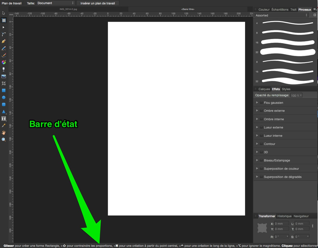Open the Assorted brush category dropdown
The image size is (318, 248).
(x=282, y=15)
